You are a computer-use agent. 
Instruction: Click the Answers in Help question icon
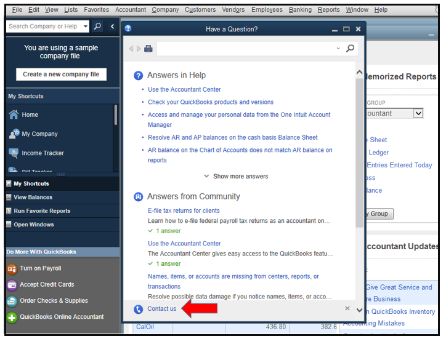tap(138, 76)
